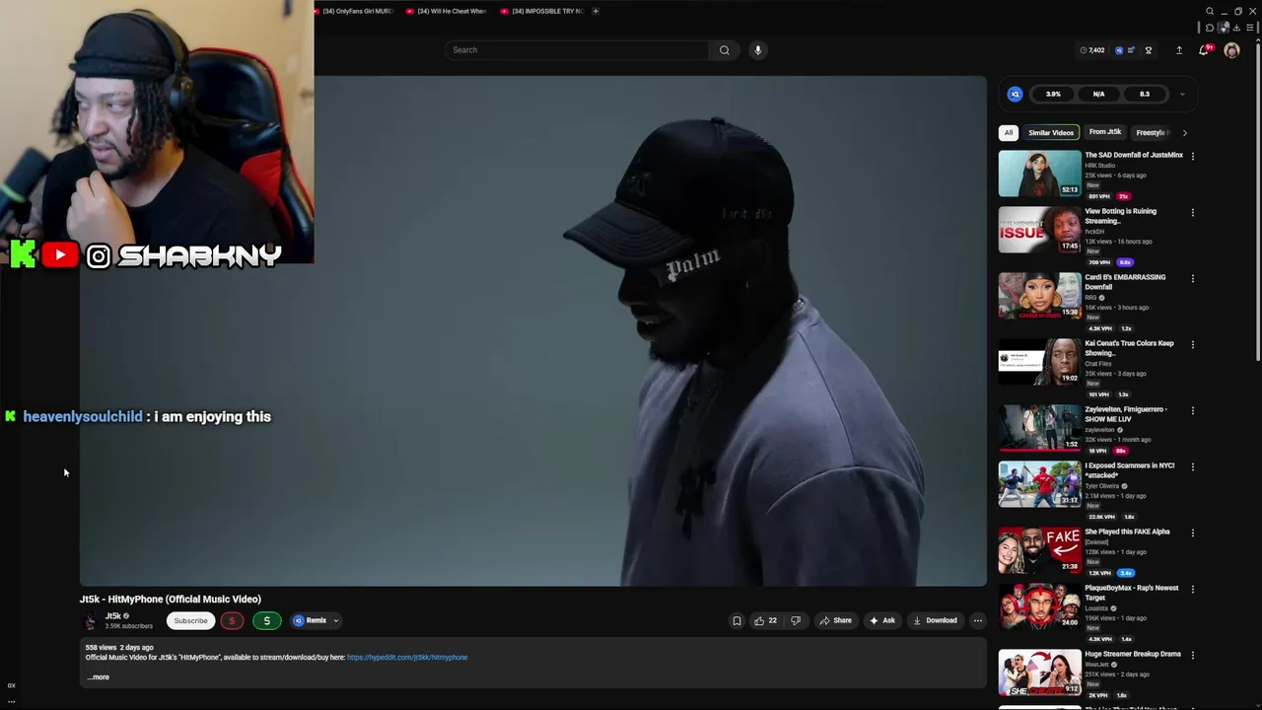This screenshot has width=1262, height=710.
Task: Click the video title text
Action: click(171, 599)
